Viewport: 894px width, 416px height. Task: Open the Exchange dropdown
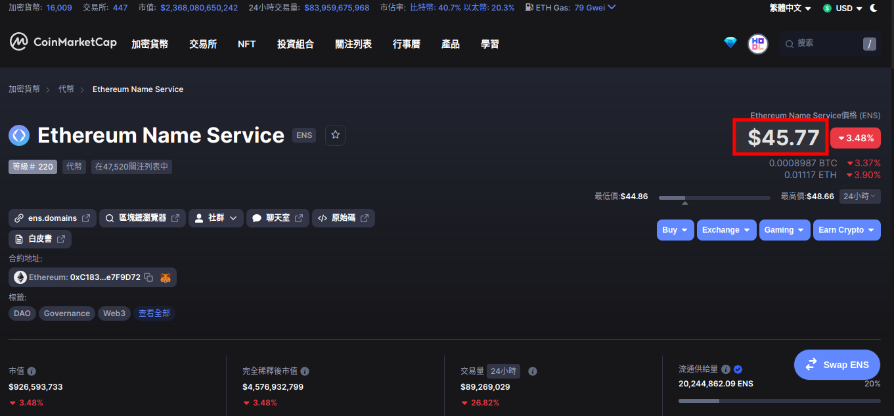click(x=726, y=230)
